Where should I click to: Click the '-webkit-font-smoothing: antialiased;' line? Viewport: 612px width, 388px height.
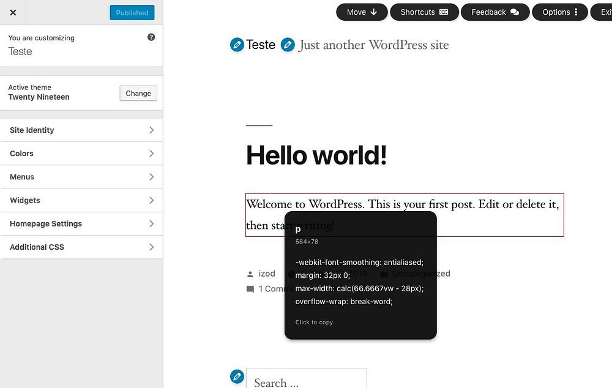(359, 263)
